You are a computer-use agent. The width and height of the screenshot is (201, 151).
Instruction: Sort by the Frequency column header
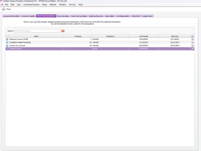coord(110,36)
